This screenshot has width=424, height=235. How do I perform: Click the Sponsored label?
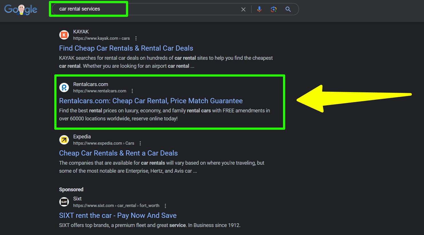tap(71, 190)
